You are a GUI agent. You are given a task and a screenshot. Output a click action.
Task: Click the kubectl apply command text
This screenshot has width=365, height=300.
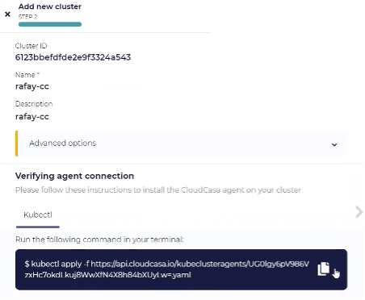click(167, 269)
